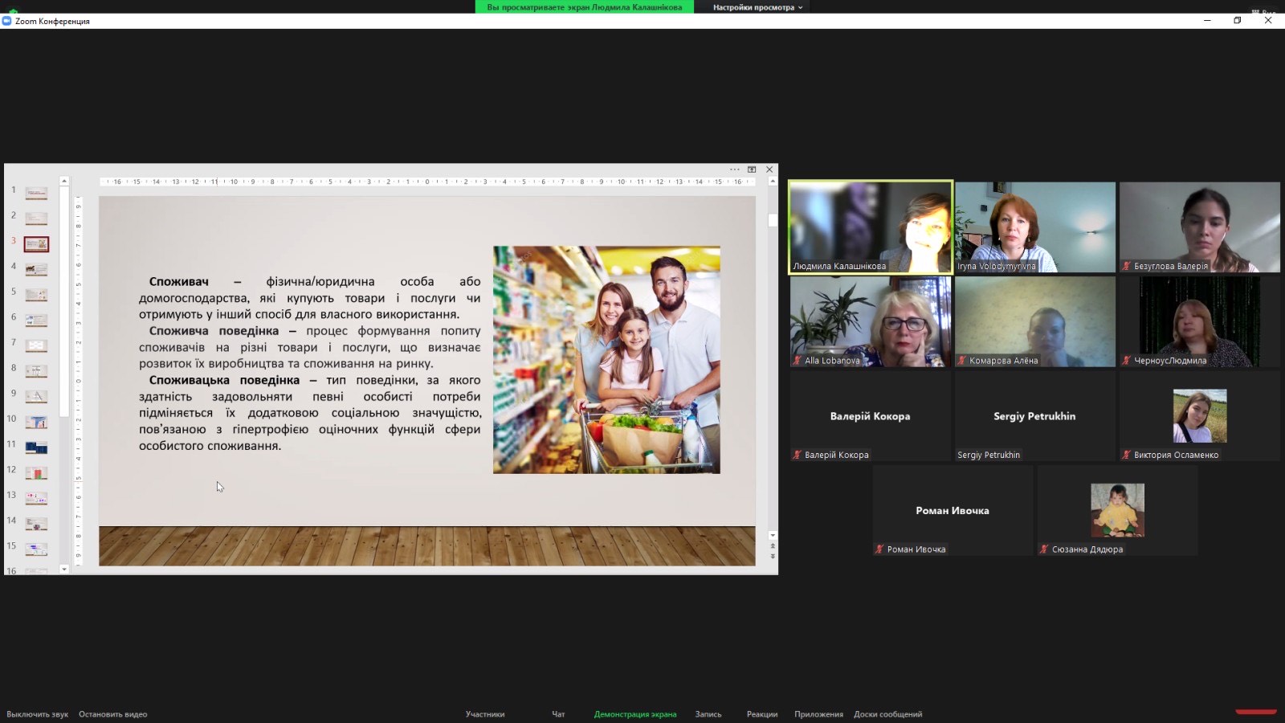This screenshot has height=723, width=1285.
Task: Select currently highlighted slide 3 thumbnail
Action: 36,243
